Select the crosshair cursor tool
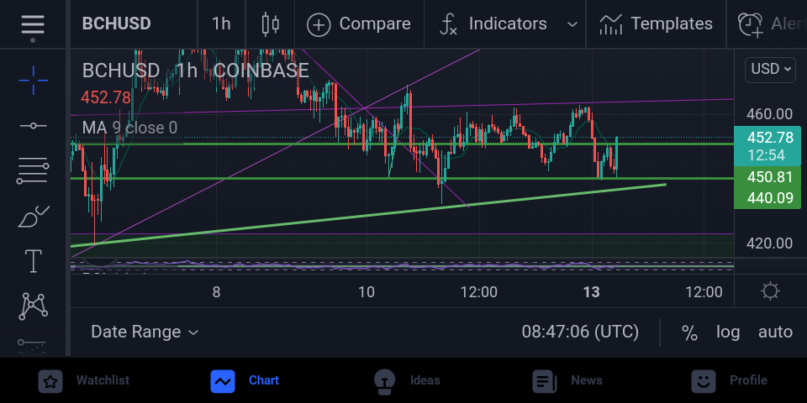The width and height of the screenshot is (807, 403). coord(33,81)
